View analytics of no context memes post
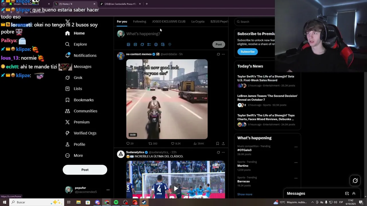 (x=195, y=144)
